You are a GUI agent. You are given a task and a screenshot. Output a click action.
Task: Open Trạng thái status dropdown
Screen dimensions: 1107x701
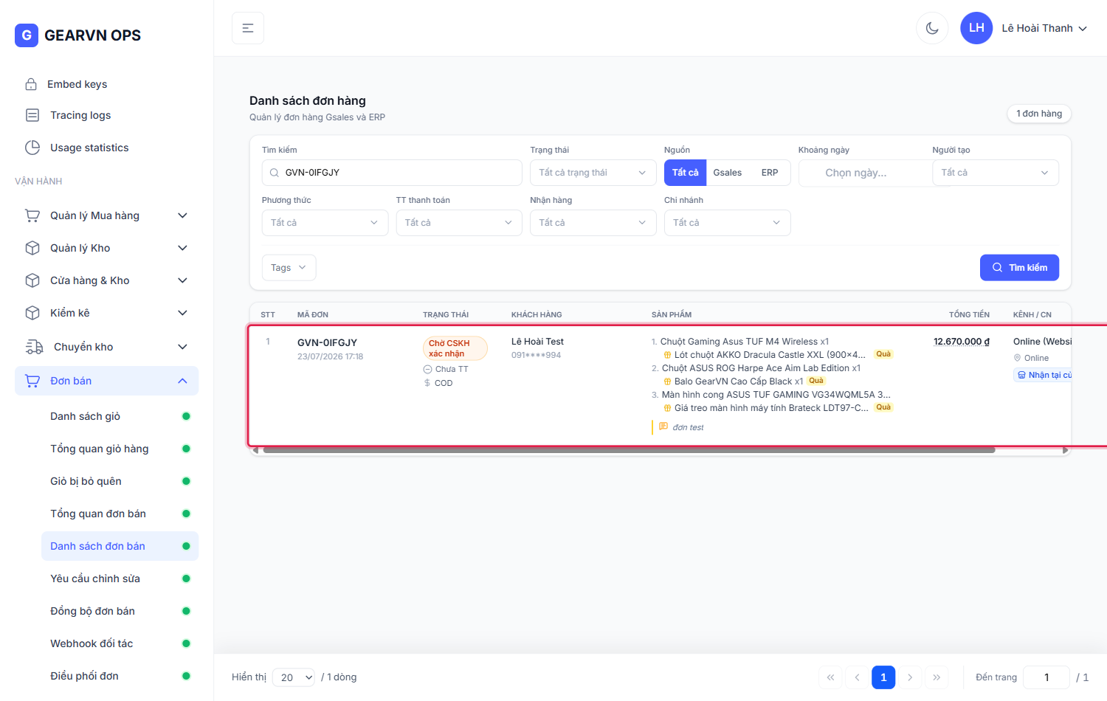[x=593, y=173]
